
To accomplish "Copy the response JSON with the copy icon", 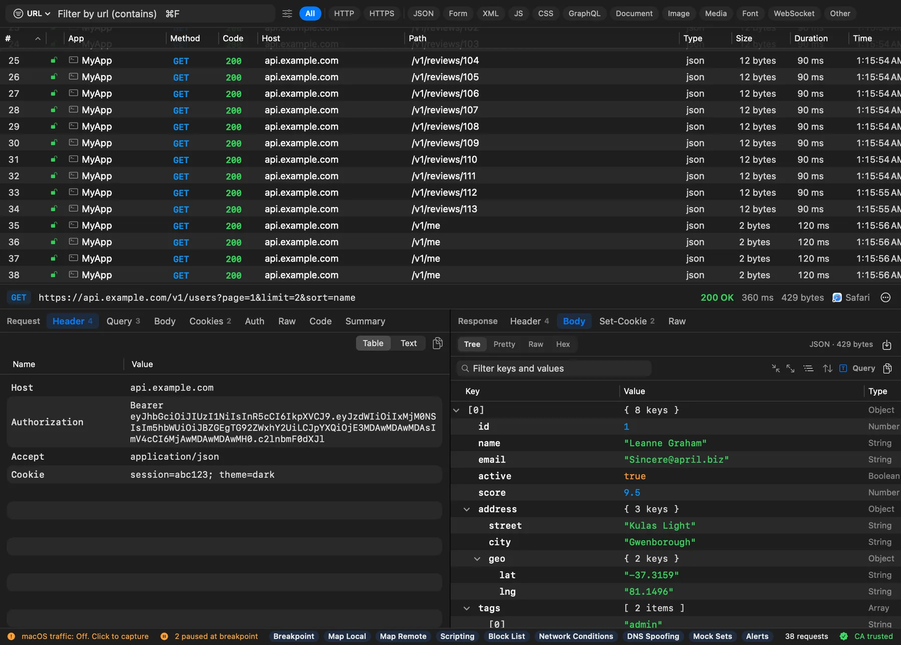I will click(x=887, y=368).
